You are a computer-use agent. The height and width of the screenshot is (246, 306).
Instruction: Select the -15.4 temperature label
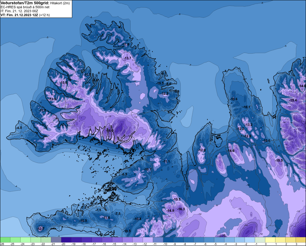pyautogui.click(x=293, y=100)
